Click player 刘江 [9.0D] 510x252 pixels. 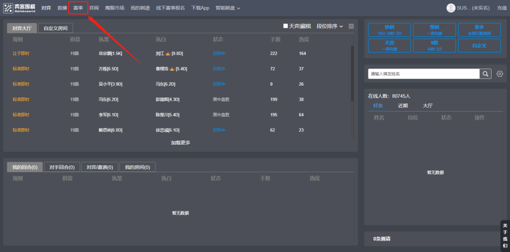[169, 53]
